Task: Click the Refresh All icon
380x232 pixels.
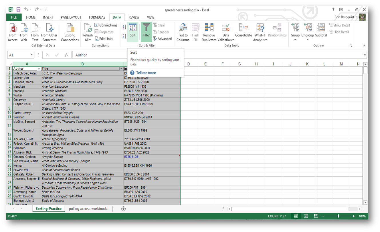Action: 87,31
